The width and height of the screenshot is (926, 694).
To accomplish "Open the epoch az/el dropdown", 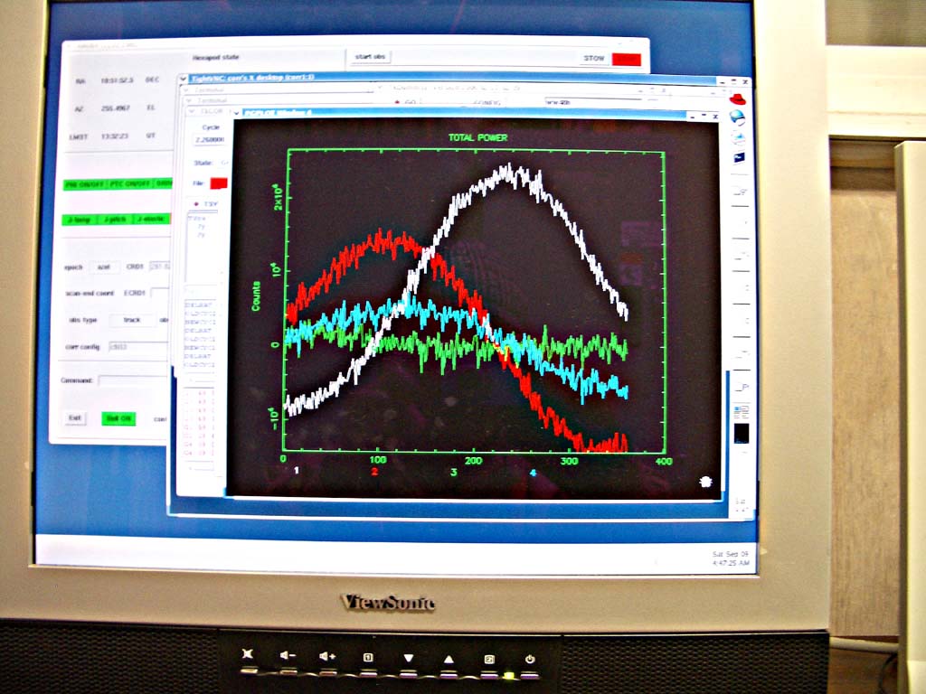I will (103, 267).
